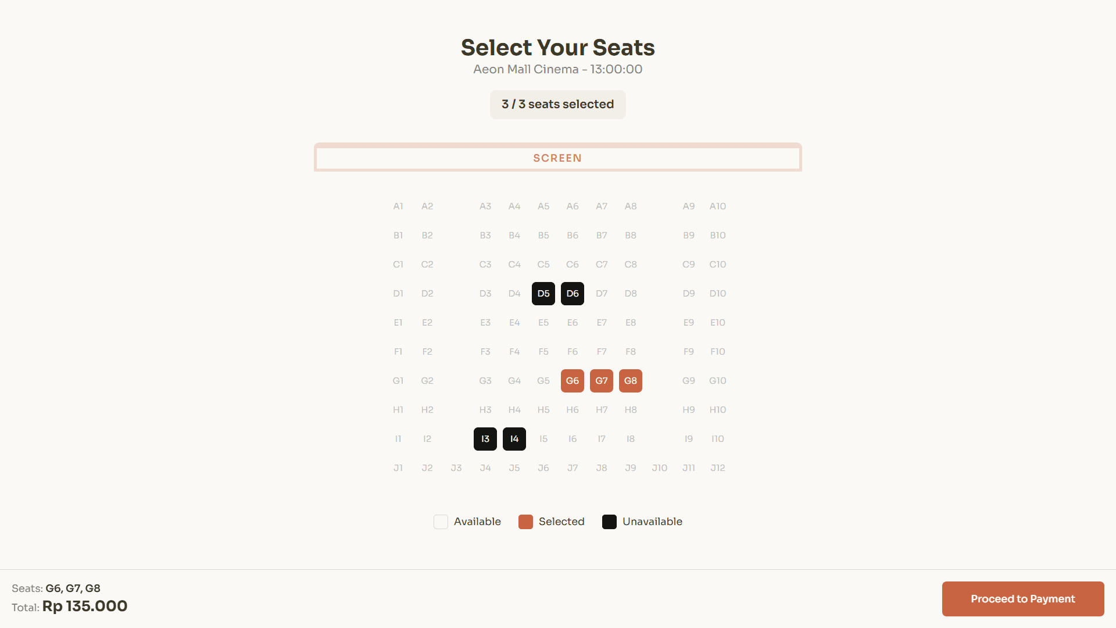The width and height of the screenshot is (1116, 628).
Task: Select seat A1 in the front row
Action: click(398, 206)
